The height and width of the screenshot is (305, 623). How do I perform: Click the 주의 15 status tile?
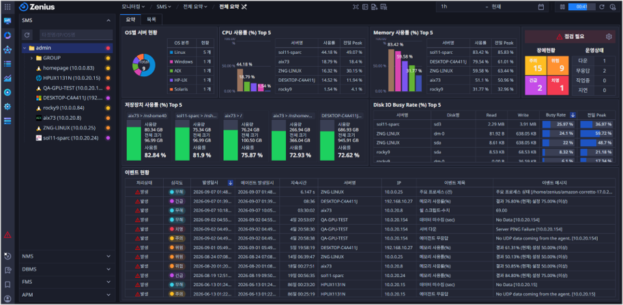coord(536,66)
